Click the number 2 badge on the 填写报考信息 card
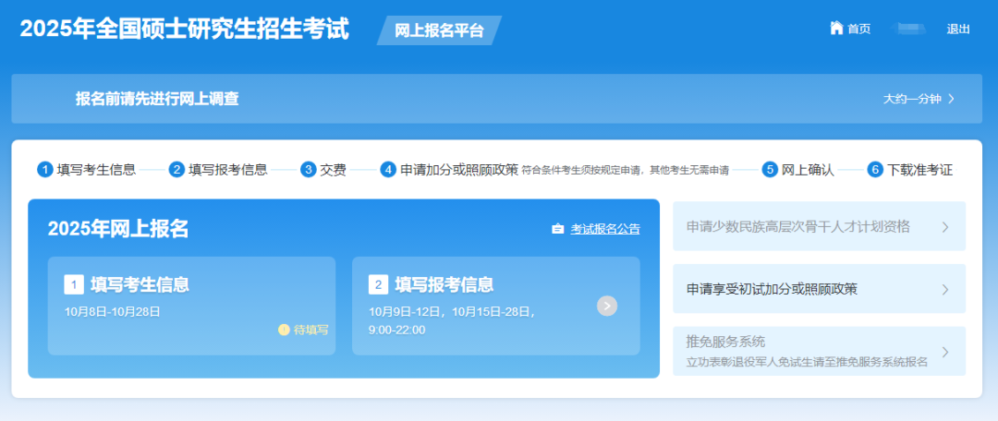Screen dimensions: 998x421 (x=378, y=284)
